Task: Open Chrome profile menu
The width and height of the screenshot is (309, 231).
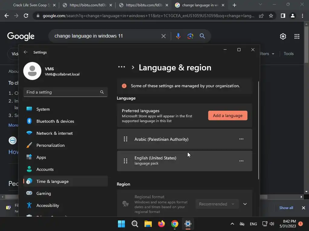Action: pos(293,16)
